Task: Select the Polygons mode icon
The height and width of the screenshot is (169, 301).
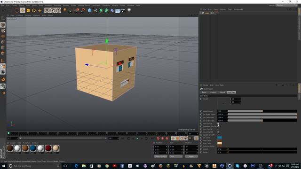Action: pos(3,53)
